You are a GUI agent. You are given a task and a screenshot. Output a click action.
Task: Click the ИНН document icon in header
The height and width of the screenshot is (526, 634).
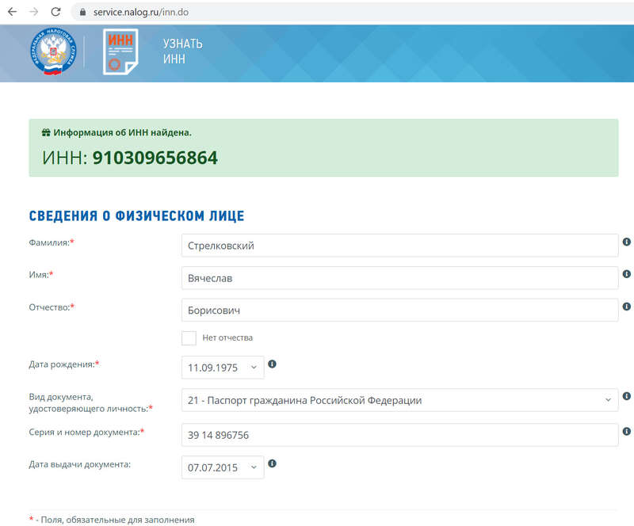coord(120,51)
